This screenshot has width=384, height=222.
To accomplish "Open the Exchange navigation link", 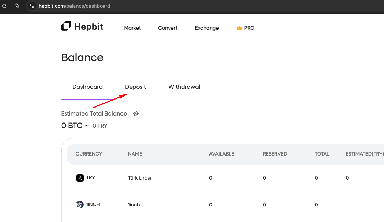I will point(207,28).
